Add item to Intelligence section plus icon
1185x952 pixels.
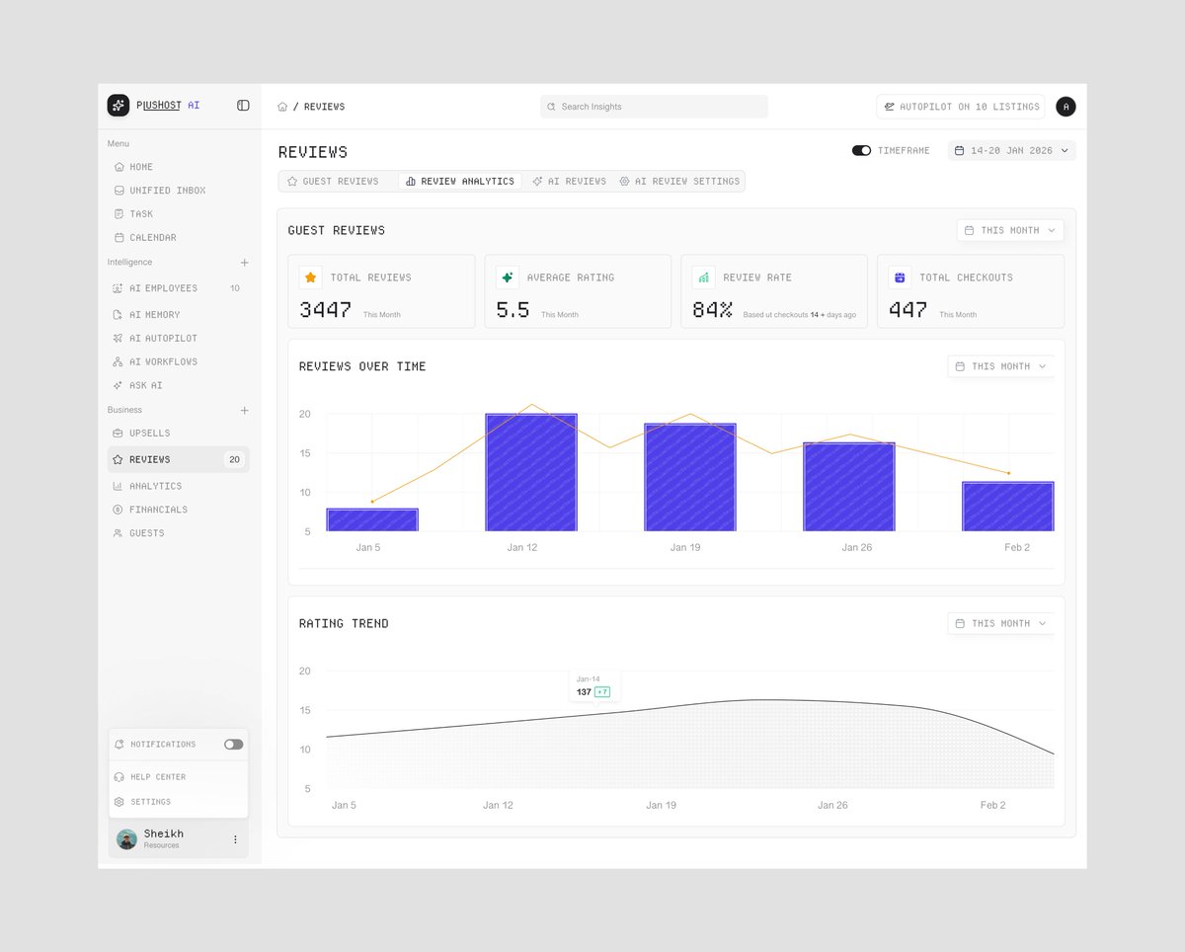244,263
